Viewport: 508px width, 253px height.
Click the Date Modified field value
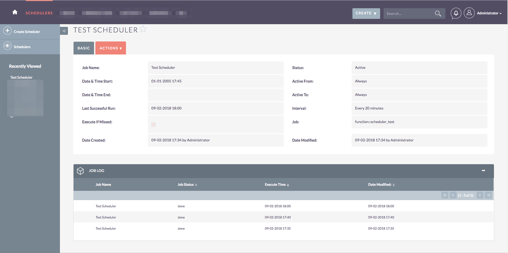click(x=384, y=140)
